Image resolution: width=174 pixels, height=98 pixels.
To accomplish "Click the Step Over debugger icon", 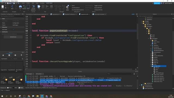I will coord(60,7).
